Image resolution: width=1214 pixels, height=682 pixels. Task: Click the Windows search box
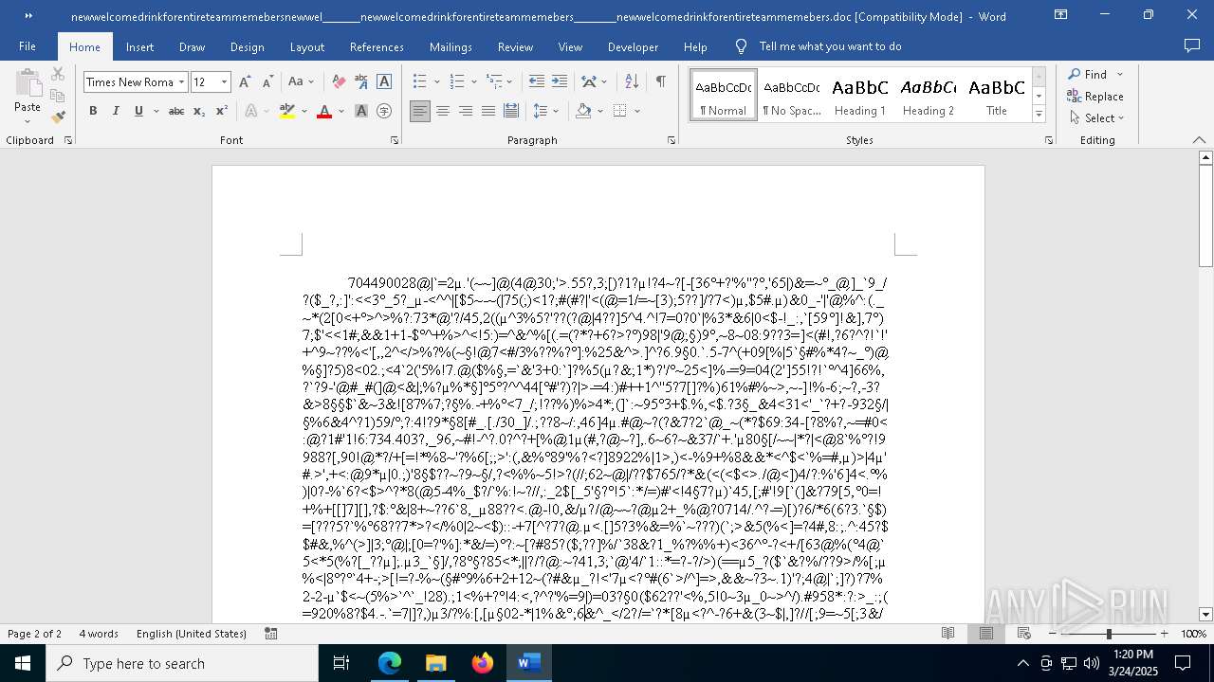pos(182,663)
